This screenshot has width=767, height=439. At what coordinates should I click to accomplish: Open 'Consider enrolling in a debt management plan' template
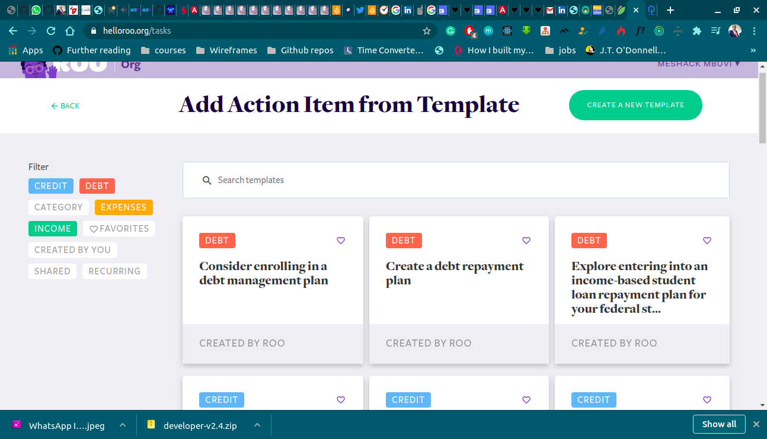point(273,290)
